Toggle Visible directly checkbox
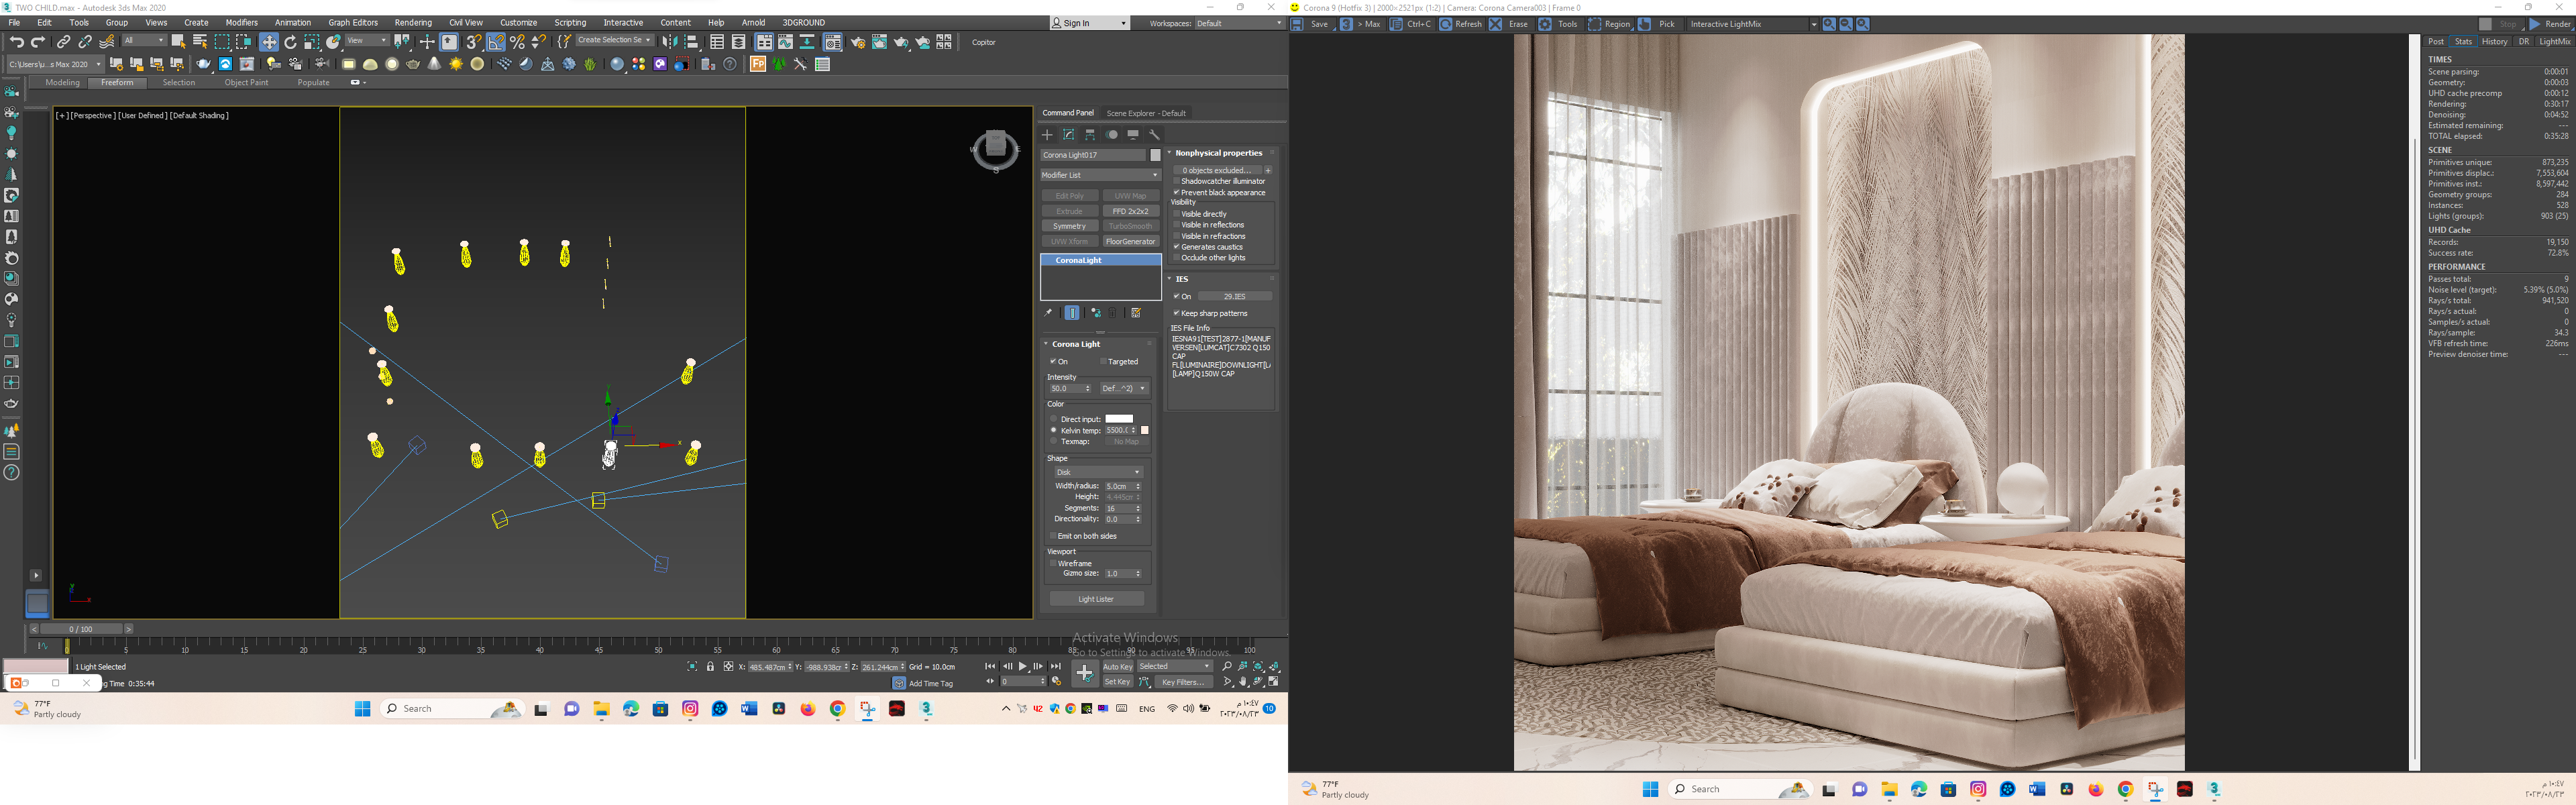This screenshot has height=805, width=2576. coord(1177,214)
